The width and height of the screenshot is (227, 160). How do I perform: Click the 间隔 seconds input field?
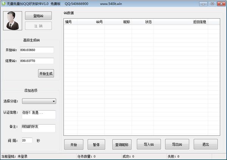click(27, 140)
